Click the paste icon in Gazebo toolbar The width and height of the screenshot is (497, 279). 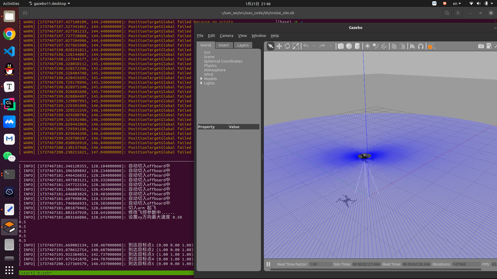402,46
